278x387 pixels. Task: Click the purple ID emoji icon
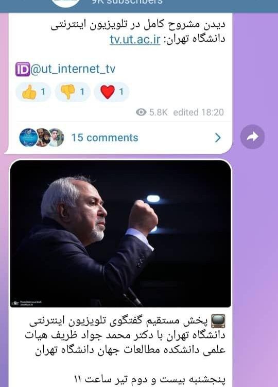[x=23, y=69]
